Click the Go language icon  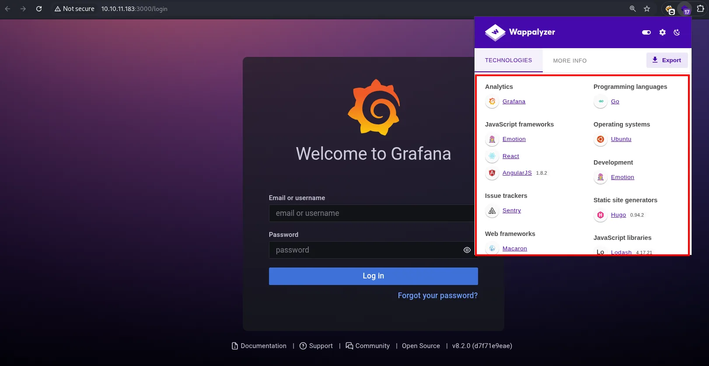(601, 102)
